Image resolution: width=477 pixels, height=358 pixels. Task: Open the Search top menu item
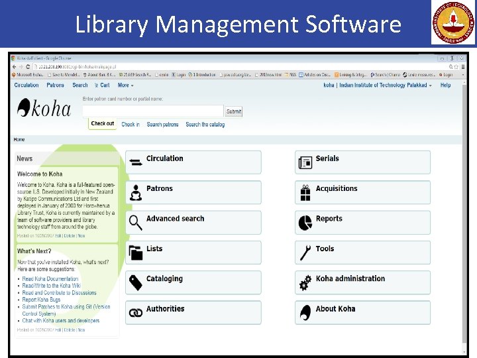click(x=80, y=86)
